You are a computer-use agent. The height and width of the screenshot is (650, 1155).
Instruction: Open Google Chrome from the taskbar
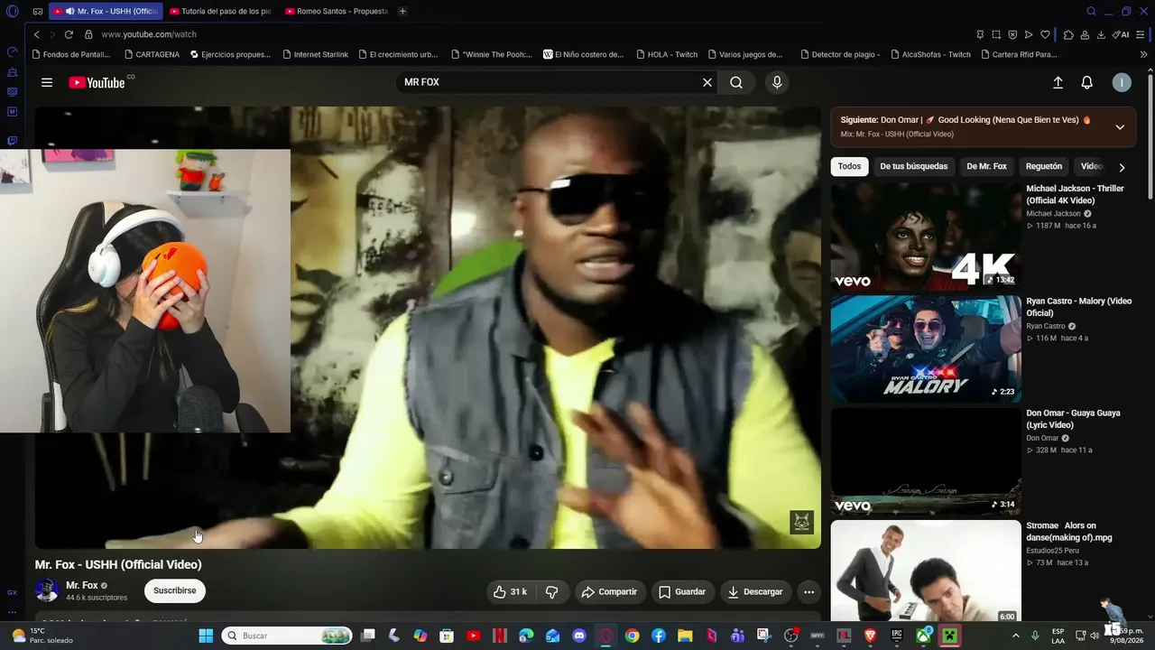pos(633,636)
